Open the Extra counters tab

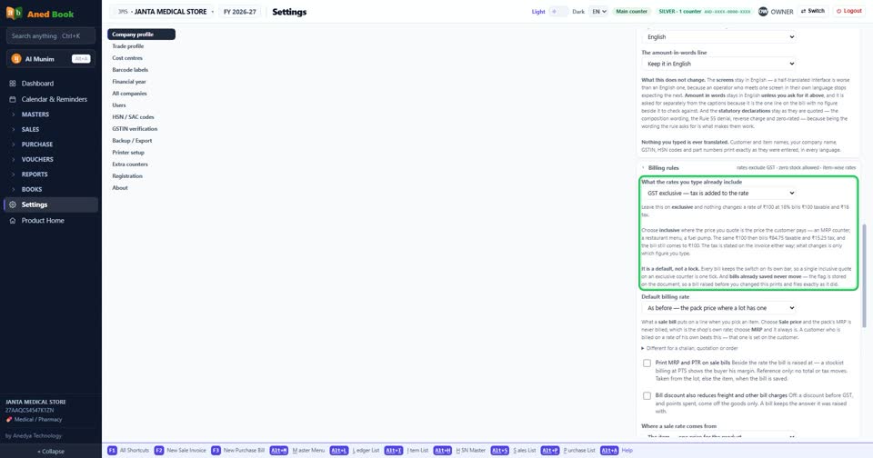pyautogui.click(x=142, y=164)
